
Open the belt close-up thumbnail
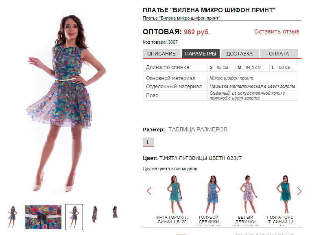tap(43, 217)
